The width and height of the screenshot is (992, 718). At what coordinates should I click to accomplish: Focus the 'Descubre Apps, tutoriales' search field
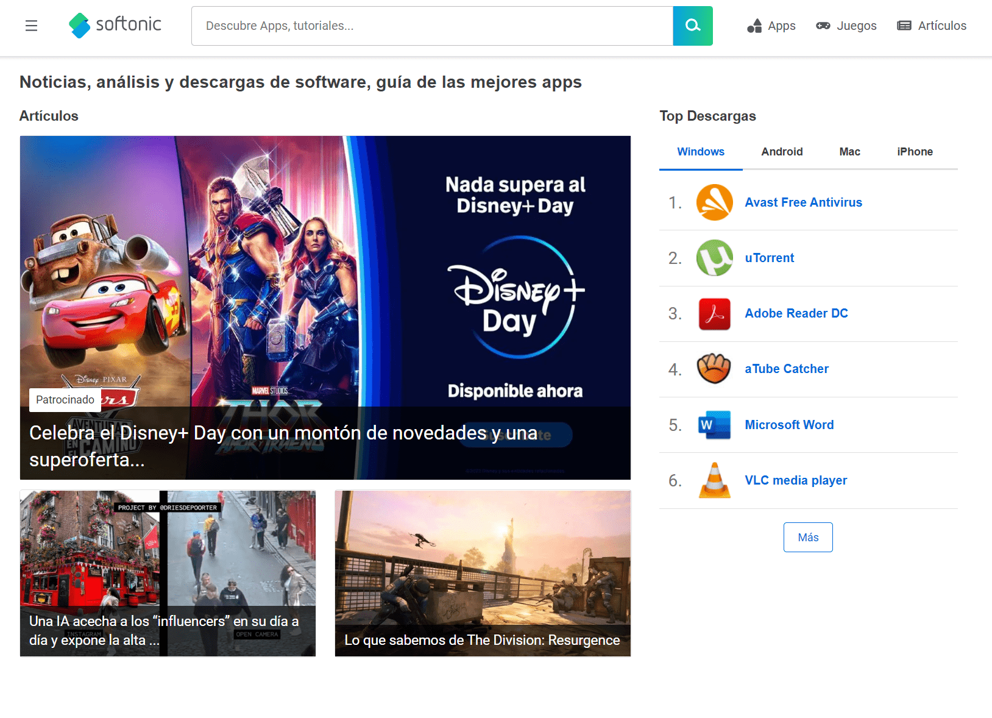tap(432, 26)
